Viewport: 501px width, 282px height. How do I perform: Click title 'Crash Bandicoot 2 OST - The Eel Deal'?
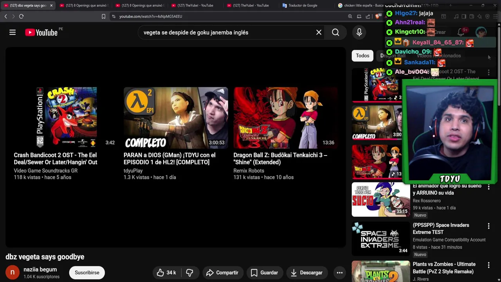[56, 159]
